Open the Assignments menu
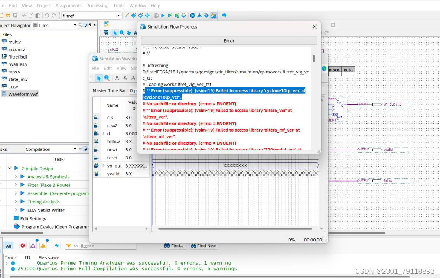The width and height of the screenshot is (440, 278). coord(68,6)
